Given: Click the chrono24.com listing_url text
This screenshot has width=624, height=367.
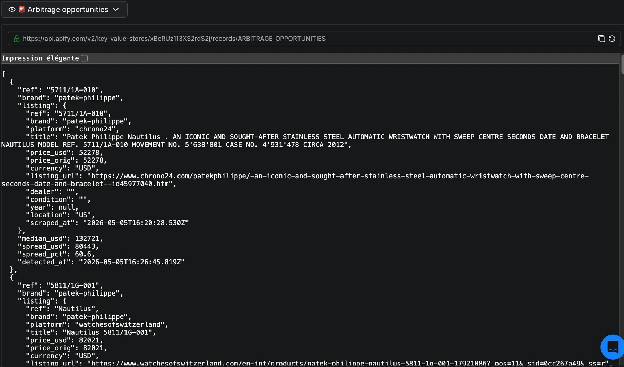Looking at the screenshot, I should point(295,180).
